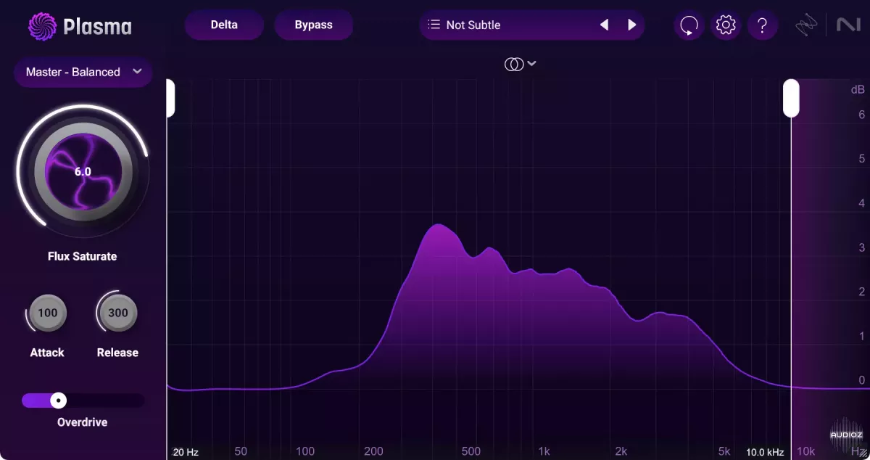Click the list icon beside Not Subtle

click(x=434, y=25)
